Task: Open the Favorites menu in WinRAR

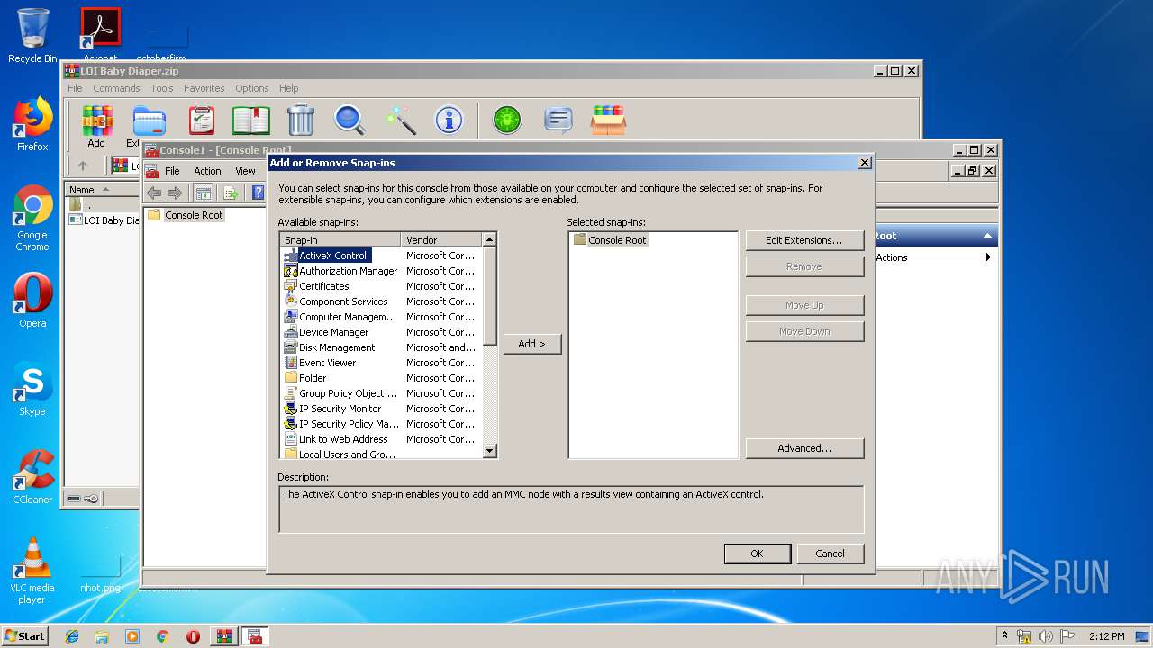Action: point(204,88)
